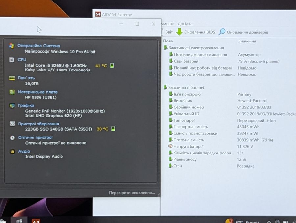Click the Windows flag icon for Операційна Система
Image resolution: width=296 pixels, height=223 pixels.
tap(12, 46)
